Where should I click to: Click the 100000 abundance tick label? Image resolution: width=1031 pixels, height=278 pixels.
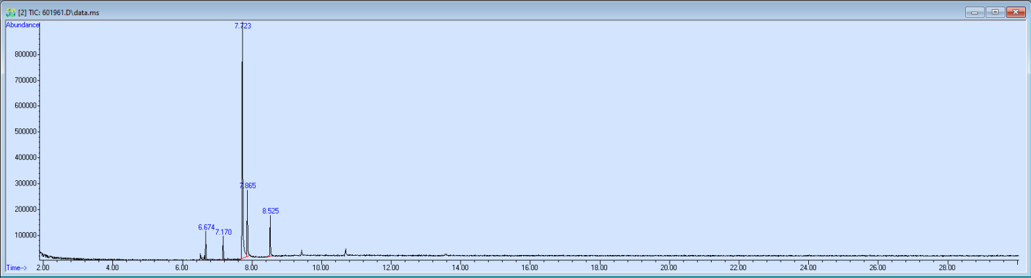click(x=26, y=235)
